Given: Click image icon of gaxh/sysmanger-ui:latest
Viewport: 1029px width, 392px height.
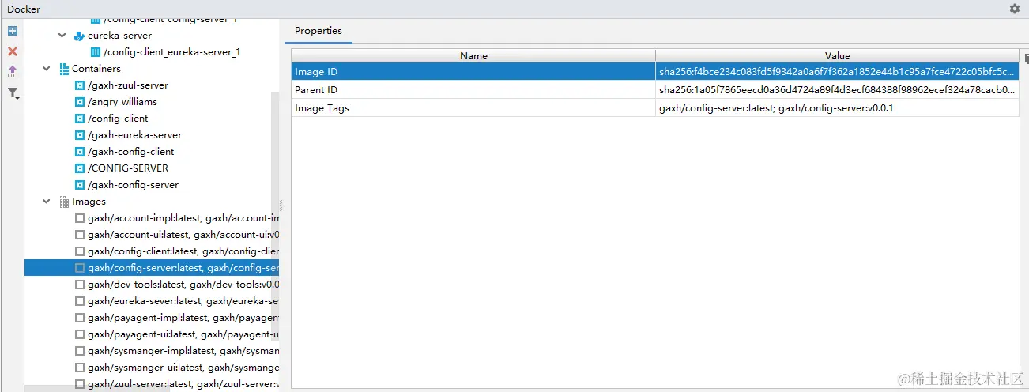Looking at the screenshot, I should tap(79, 367).
